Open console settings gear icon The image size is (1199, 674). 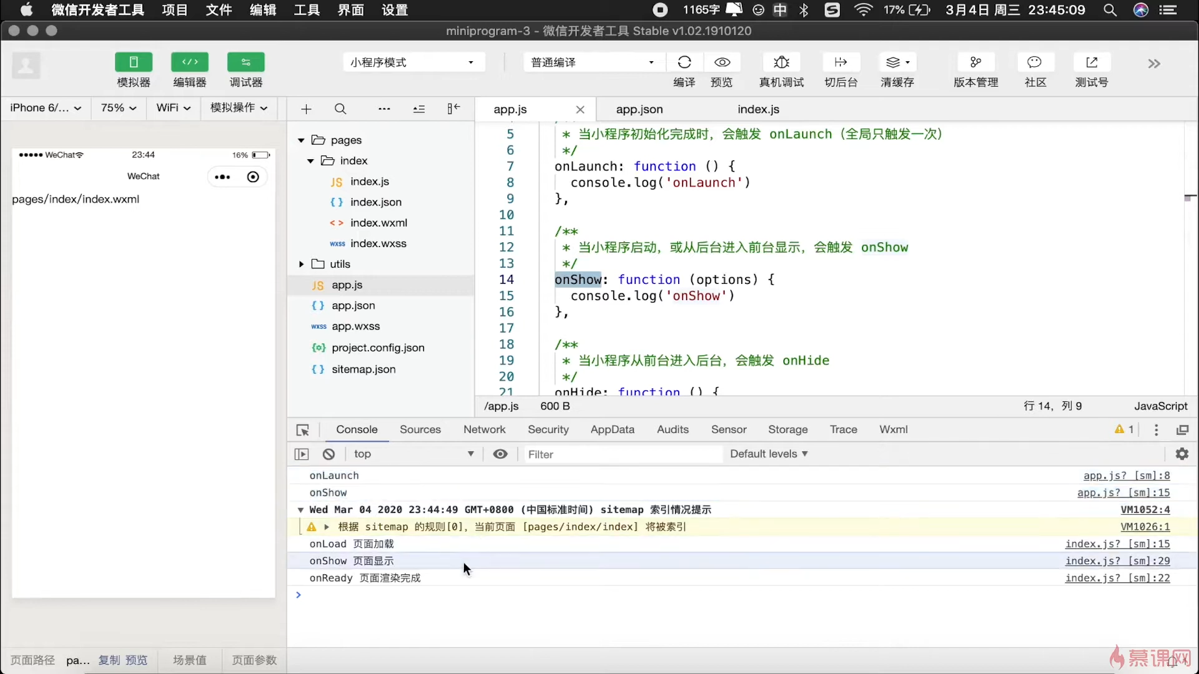1182,454
